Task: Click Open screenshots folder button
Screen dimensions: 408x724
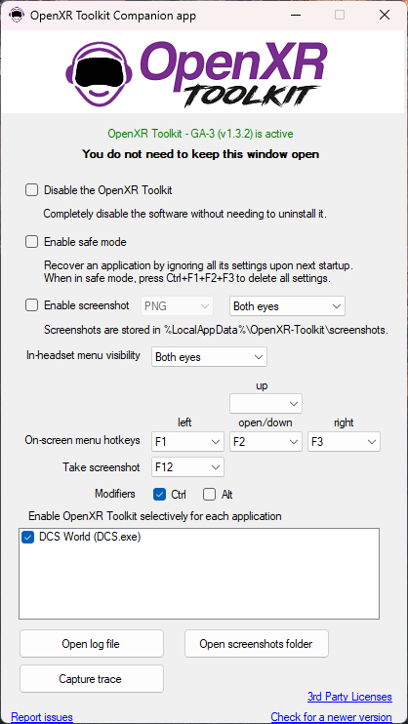Action: pos(257,644)
